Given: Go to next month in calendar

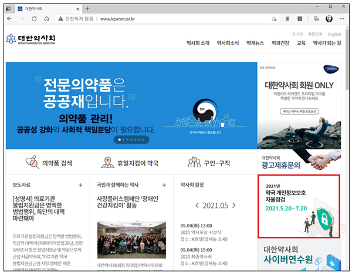Looking at the screenshot, I should [234, 205].
